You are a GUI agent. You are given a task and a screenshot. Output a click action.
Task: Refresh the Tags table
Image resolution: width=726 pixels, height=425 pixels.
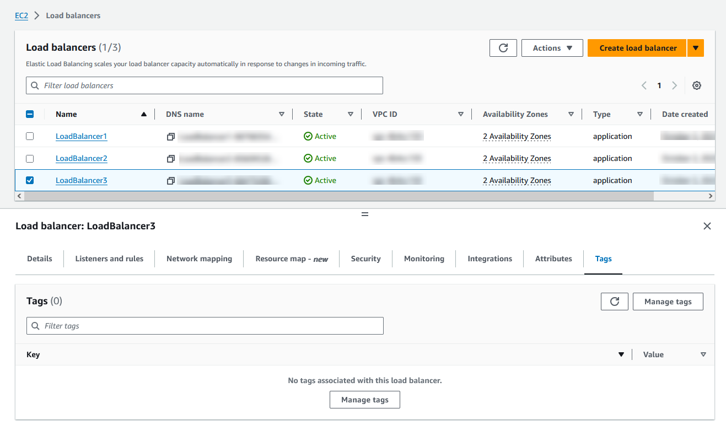pyautogui.click(x=614, y=301)
